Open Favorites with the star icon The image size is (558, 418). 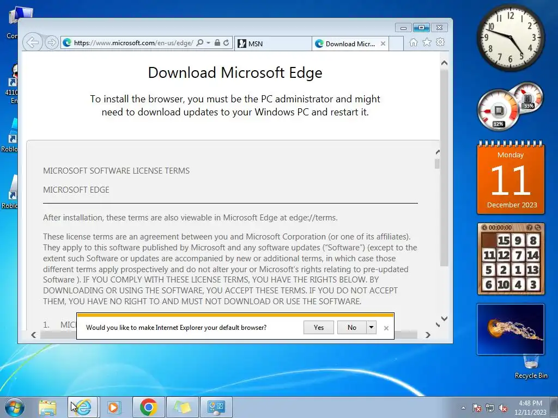click(427, 42)
